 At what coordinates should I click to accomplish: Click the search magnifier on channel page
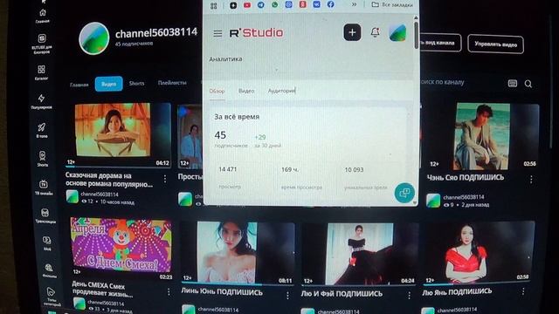(x=528, y=84)
